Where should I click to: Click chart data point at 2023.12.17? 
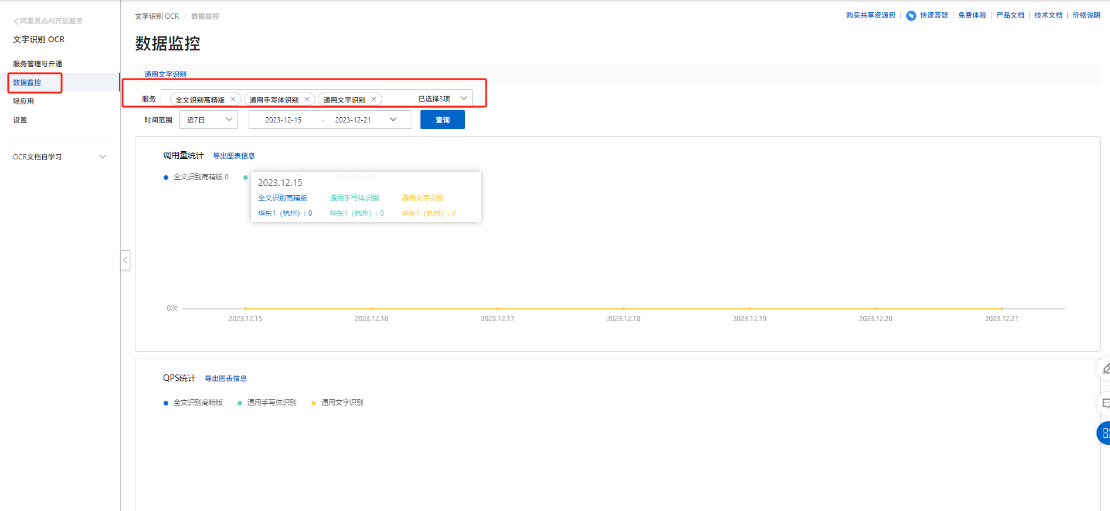click(497, 308)
